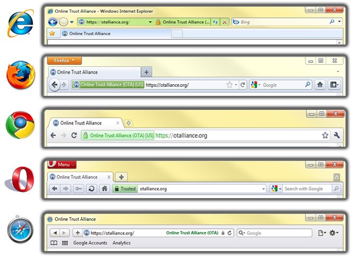The height and width of the screenshot is (259, 356).
Task: Click the Firefox Home button
Action: (x=320, y=85)
